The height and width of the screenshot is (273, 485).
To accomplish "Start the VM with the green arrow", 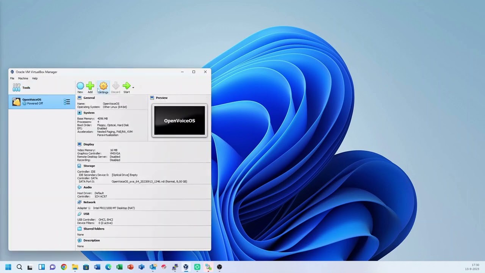I will 127,88.
